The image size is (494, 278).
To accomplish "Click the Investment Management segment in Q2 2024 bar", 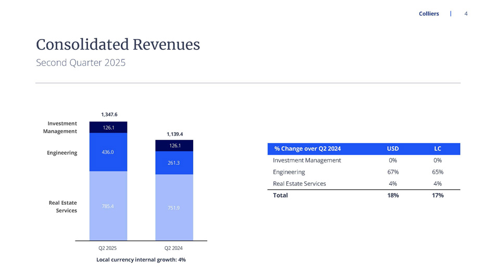I will pos(174,146).
